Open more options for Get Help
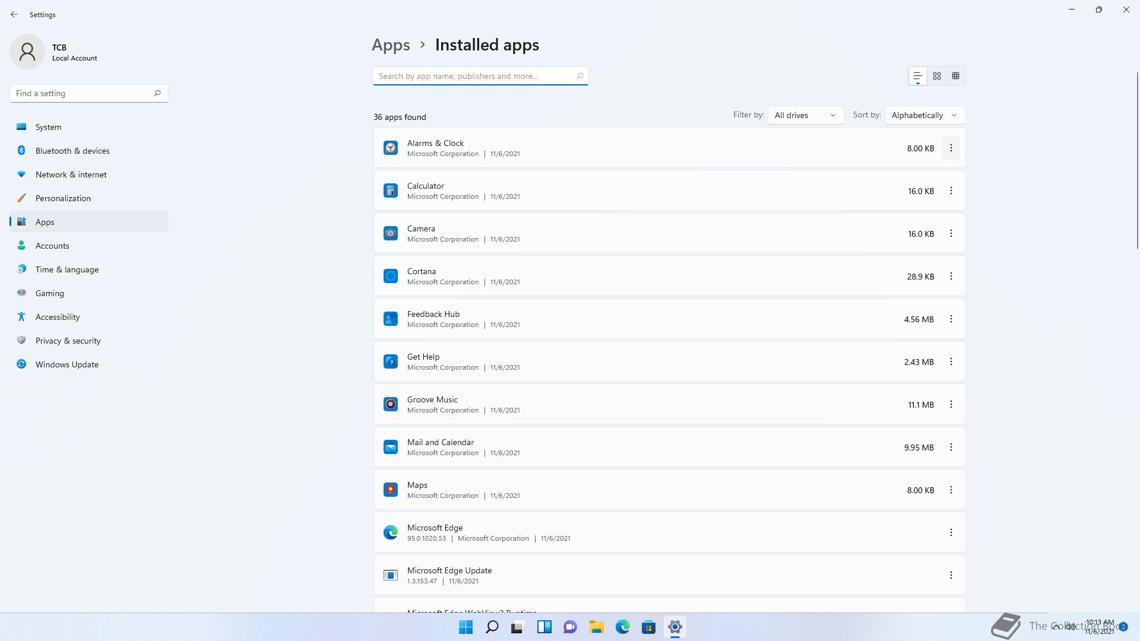Viewport: 1140px width, 641px height. (951, 361)
